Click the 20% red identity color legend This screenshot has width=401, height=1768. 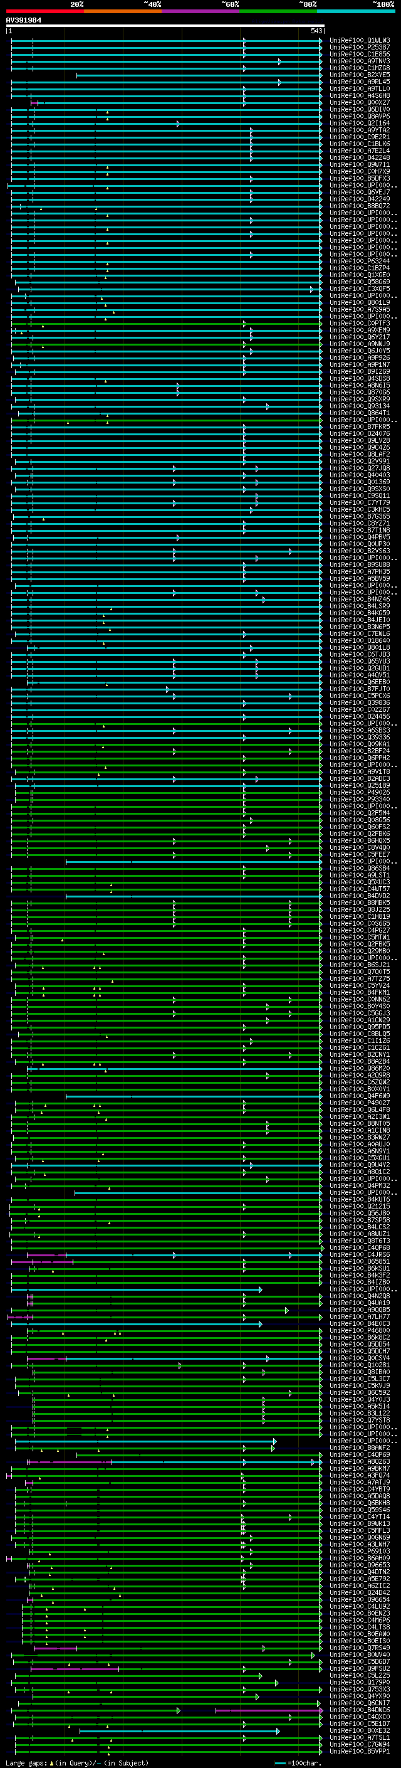point(44,11)
